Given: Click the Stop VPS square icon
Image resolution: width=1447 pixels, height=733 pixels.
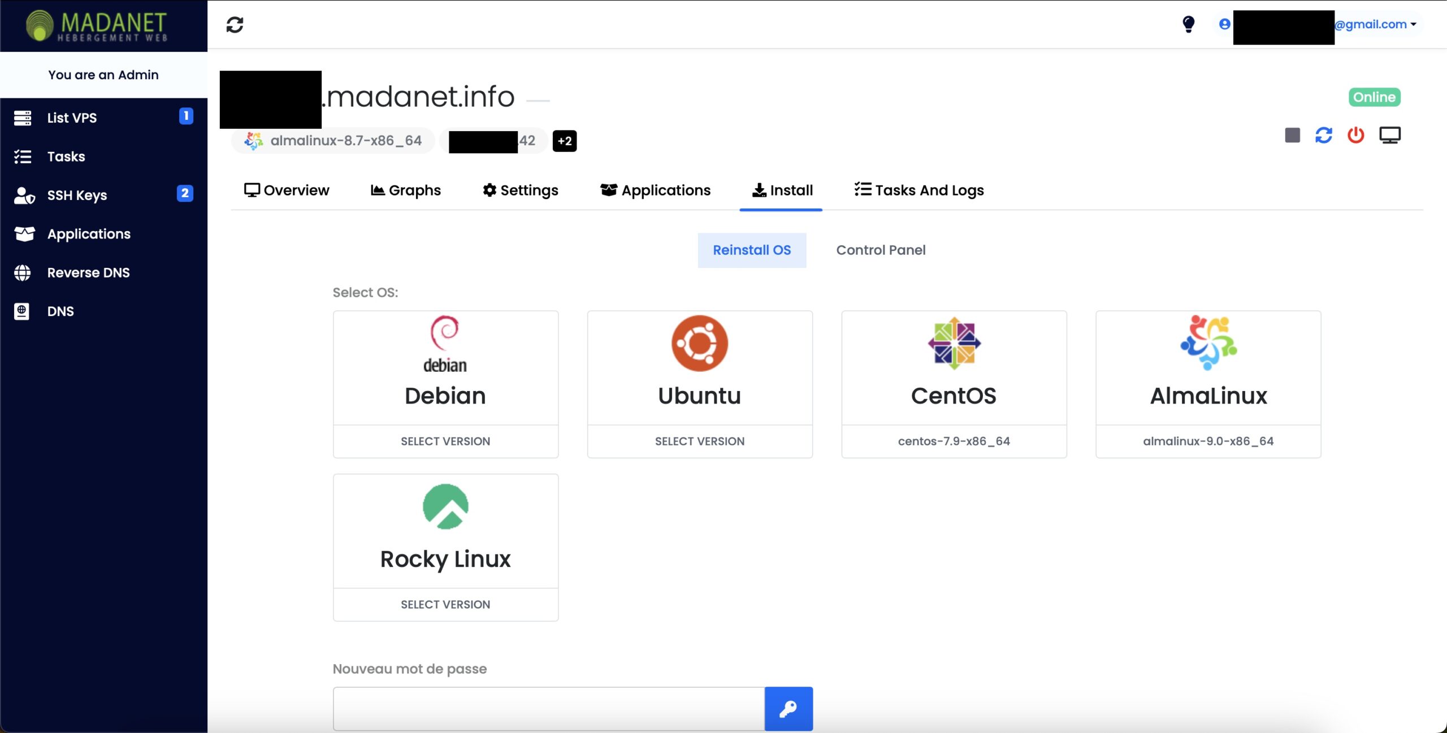Looking at the screenshot, I should click(1292, 136).
